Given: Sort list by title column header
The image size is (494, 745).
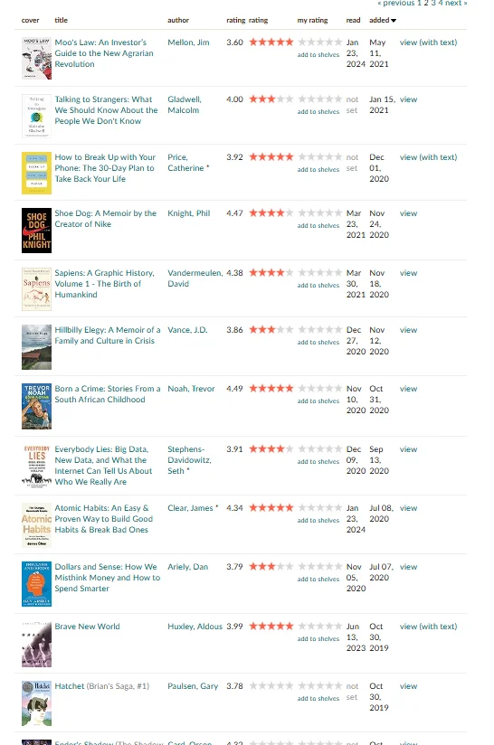Looking at the screenshot, I should [x=61, y=20].
